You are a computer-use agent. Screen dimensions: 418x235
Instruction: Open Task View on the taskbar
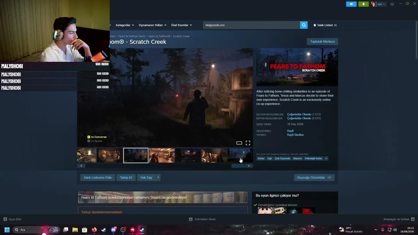pyautogui.click(x=66, y=230)
